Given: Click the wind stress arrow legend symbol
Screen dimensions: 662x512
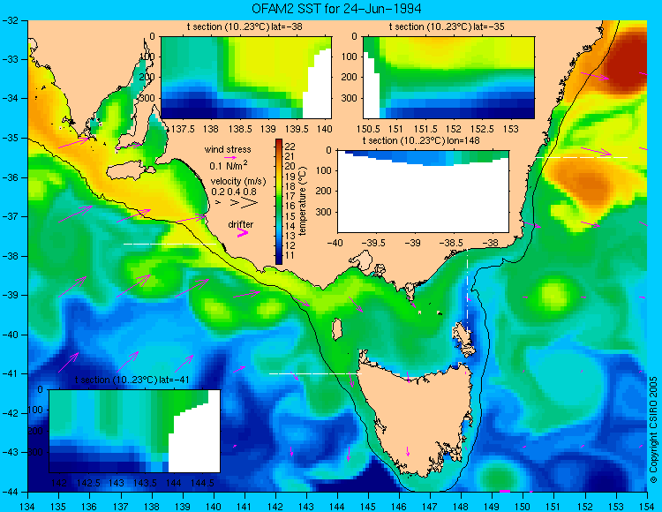Looking at the screenshot, I should (230, 157).
